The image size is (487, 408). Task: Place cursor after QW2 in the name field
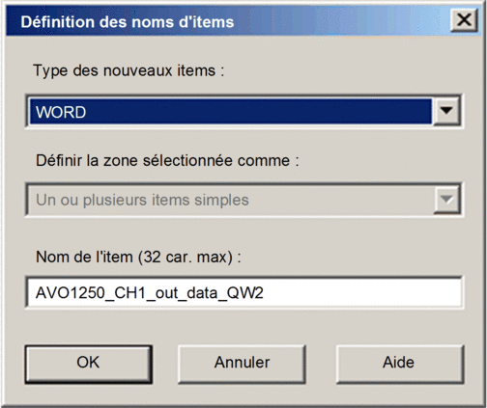265,292
